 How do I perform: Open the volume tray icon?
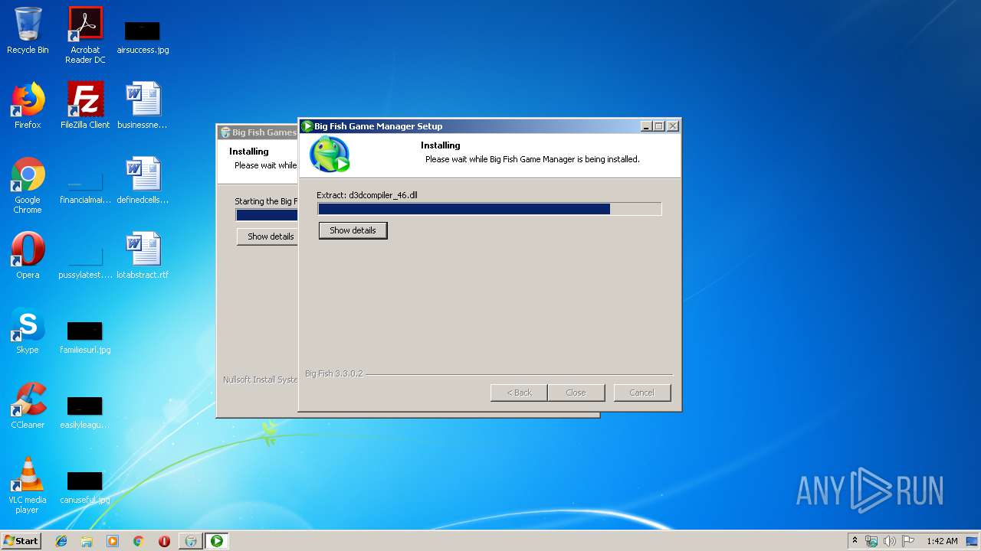click(x=889, y=541)
